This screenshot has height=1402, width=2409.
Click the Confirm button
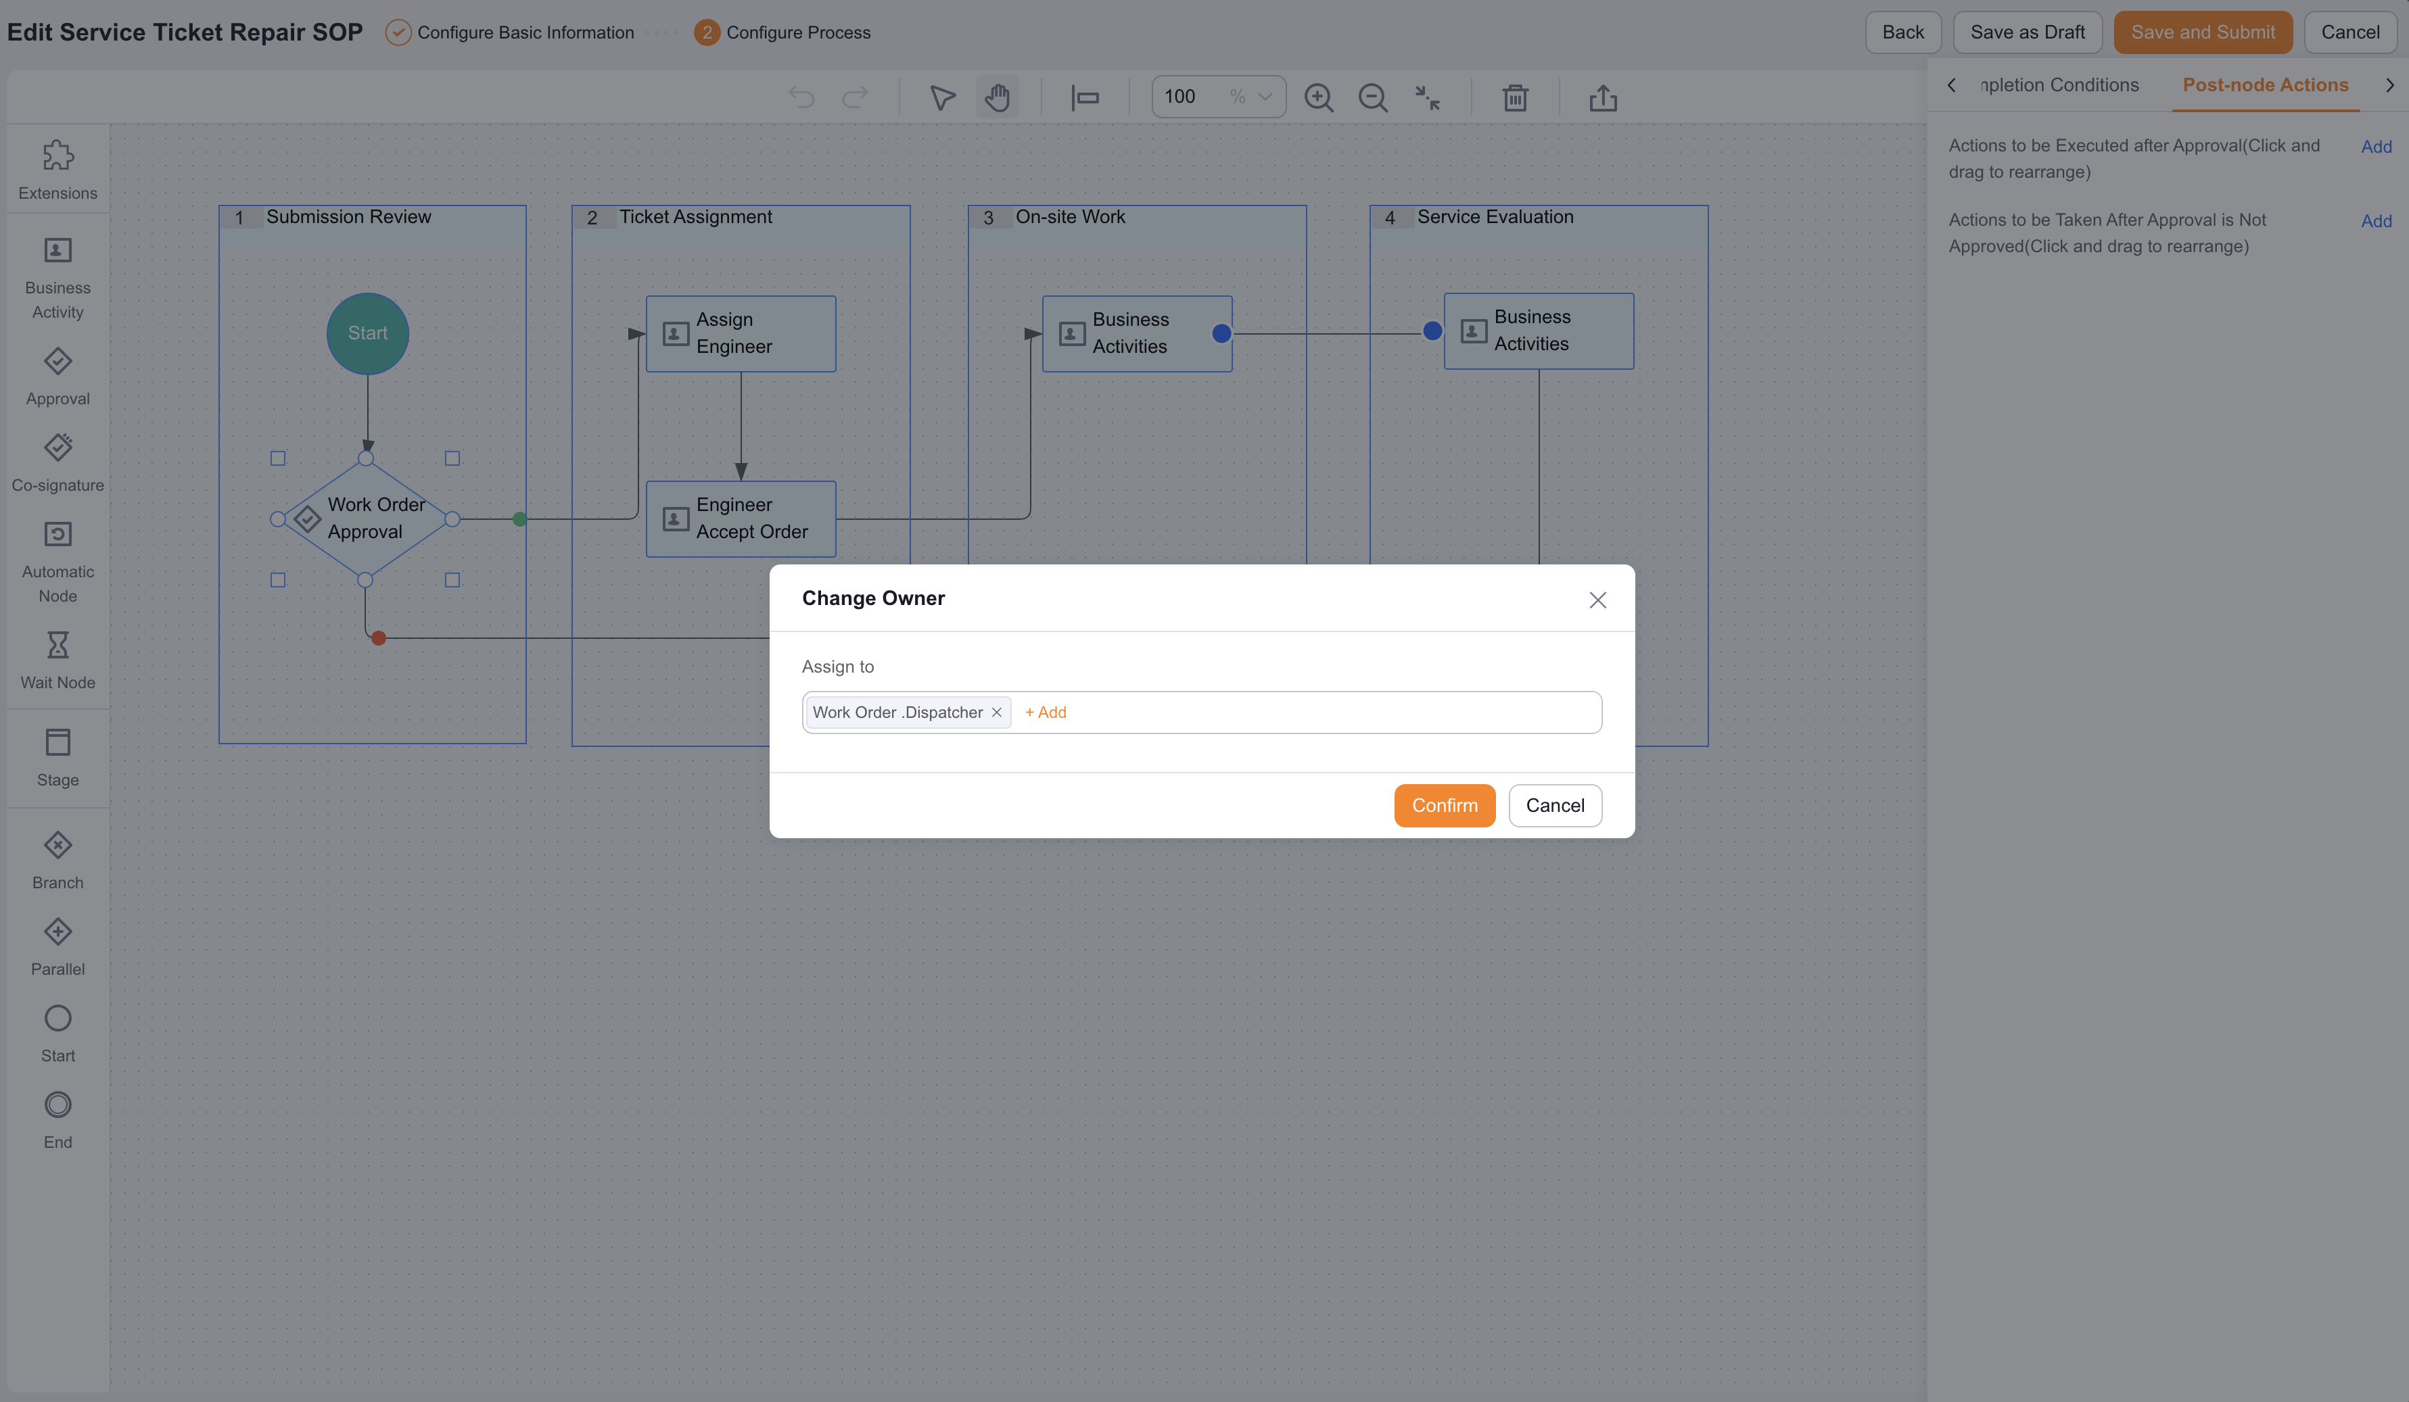click(x=1445, y=806)
